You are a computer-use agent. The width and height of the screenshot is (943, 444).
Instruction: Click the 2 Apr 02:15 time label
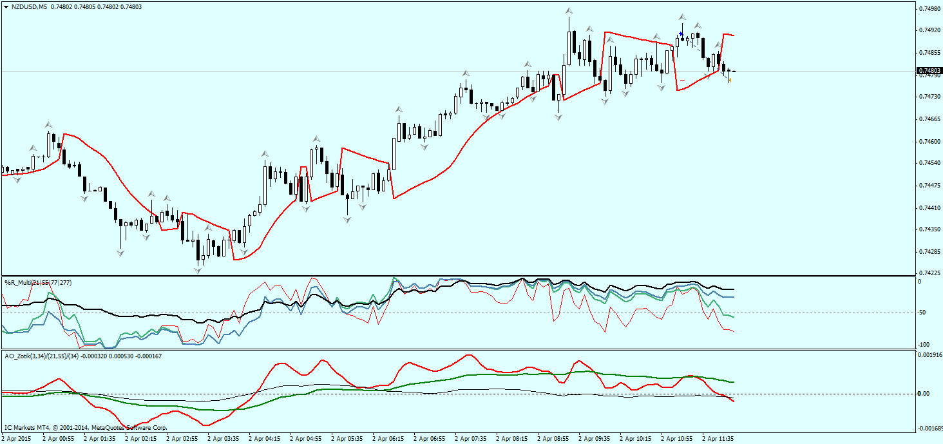[140, 438]
